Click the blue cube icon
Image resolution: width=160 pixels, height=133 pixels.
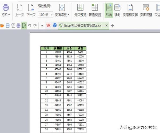[55, 25]
